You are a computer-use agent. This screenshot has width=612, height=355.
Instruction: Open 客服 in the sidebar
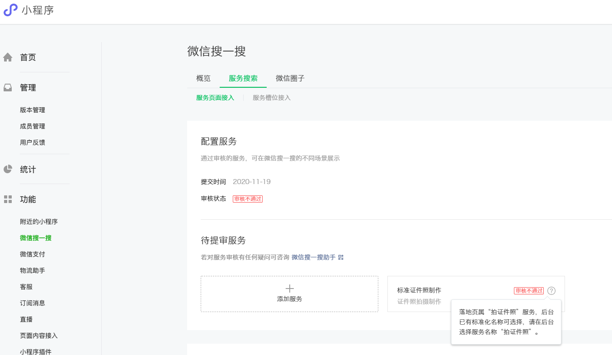click(x=26, y=287)
